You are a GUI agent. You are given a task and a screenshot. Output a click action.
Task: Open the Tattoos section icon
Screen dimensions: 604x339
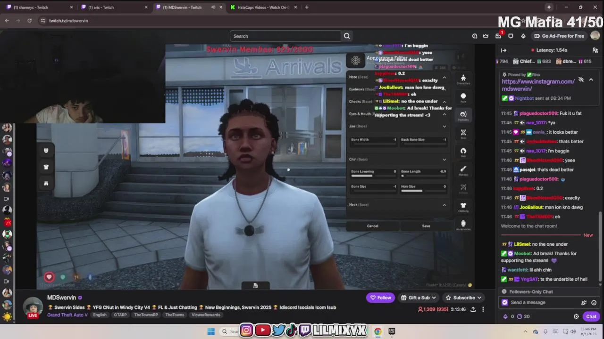(463, 188)
